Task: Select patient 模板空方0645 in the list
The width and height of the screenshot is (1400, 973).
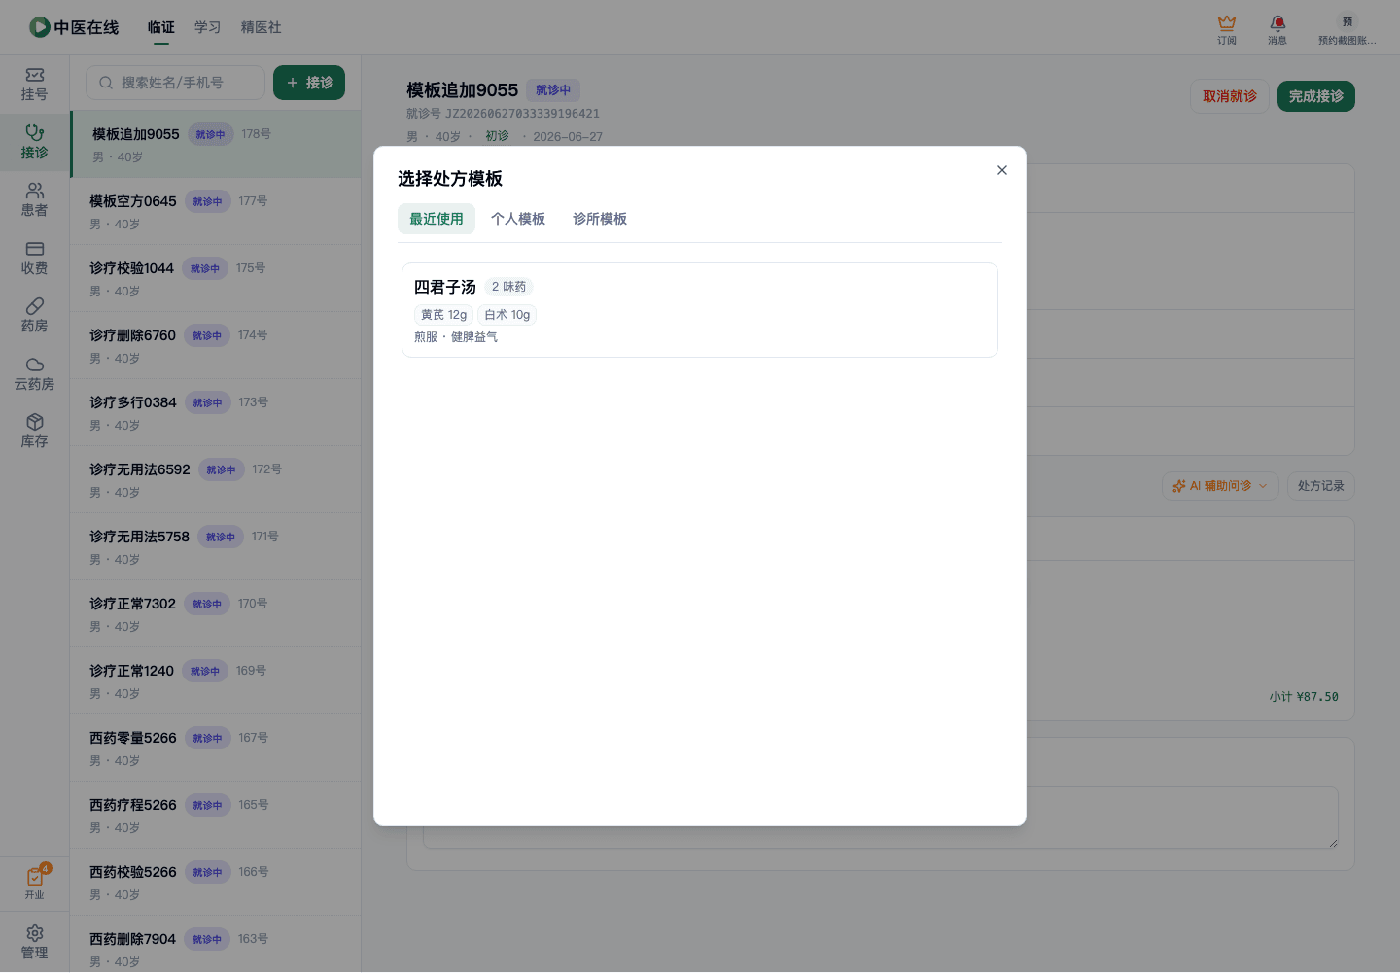Action: click(x=216, y=211)
